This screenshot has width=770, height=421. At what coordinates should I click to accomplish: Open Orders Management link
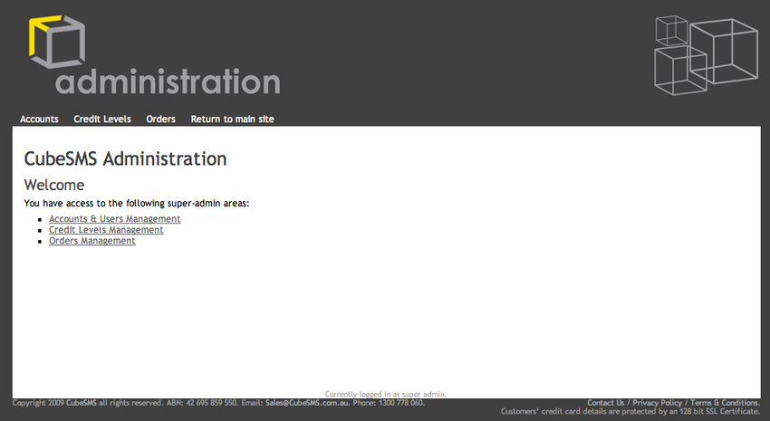[91, 241]
